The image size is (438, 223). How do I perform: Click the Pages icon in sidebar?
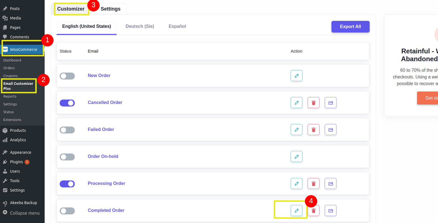(5, 28)
